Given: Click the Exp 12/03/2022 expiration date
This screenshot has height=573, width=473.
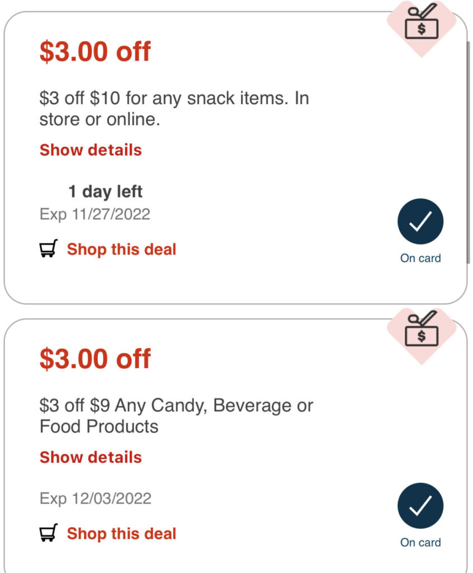Looking at the screenshot, I should tap(96, 499).
